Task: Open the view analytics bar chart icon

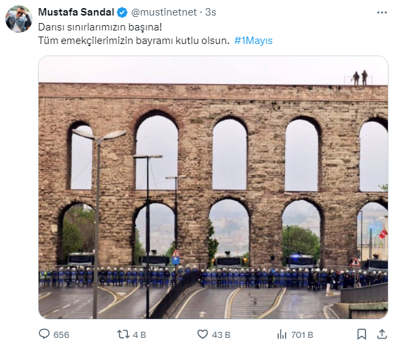Action: (x=282, y=334)
